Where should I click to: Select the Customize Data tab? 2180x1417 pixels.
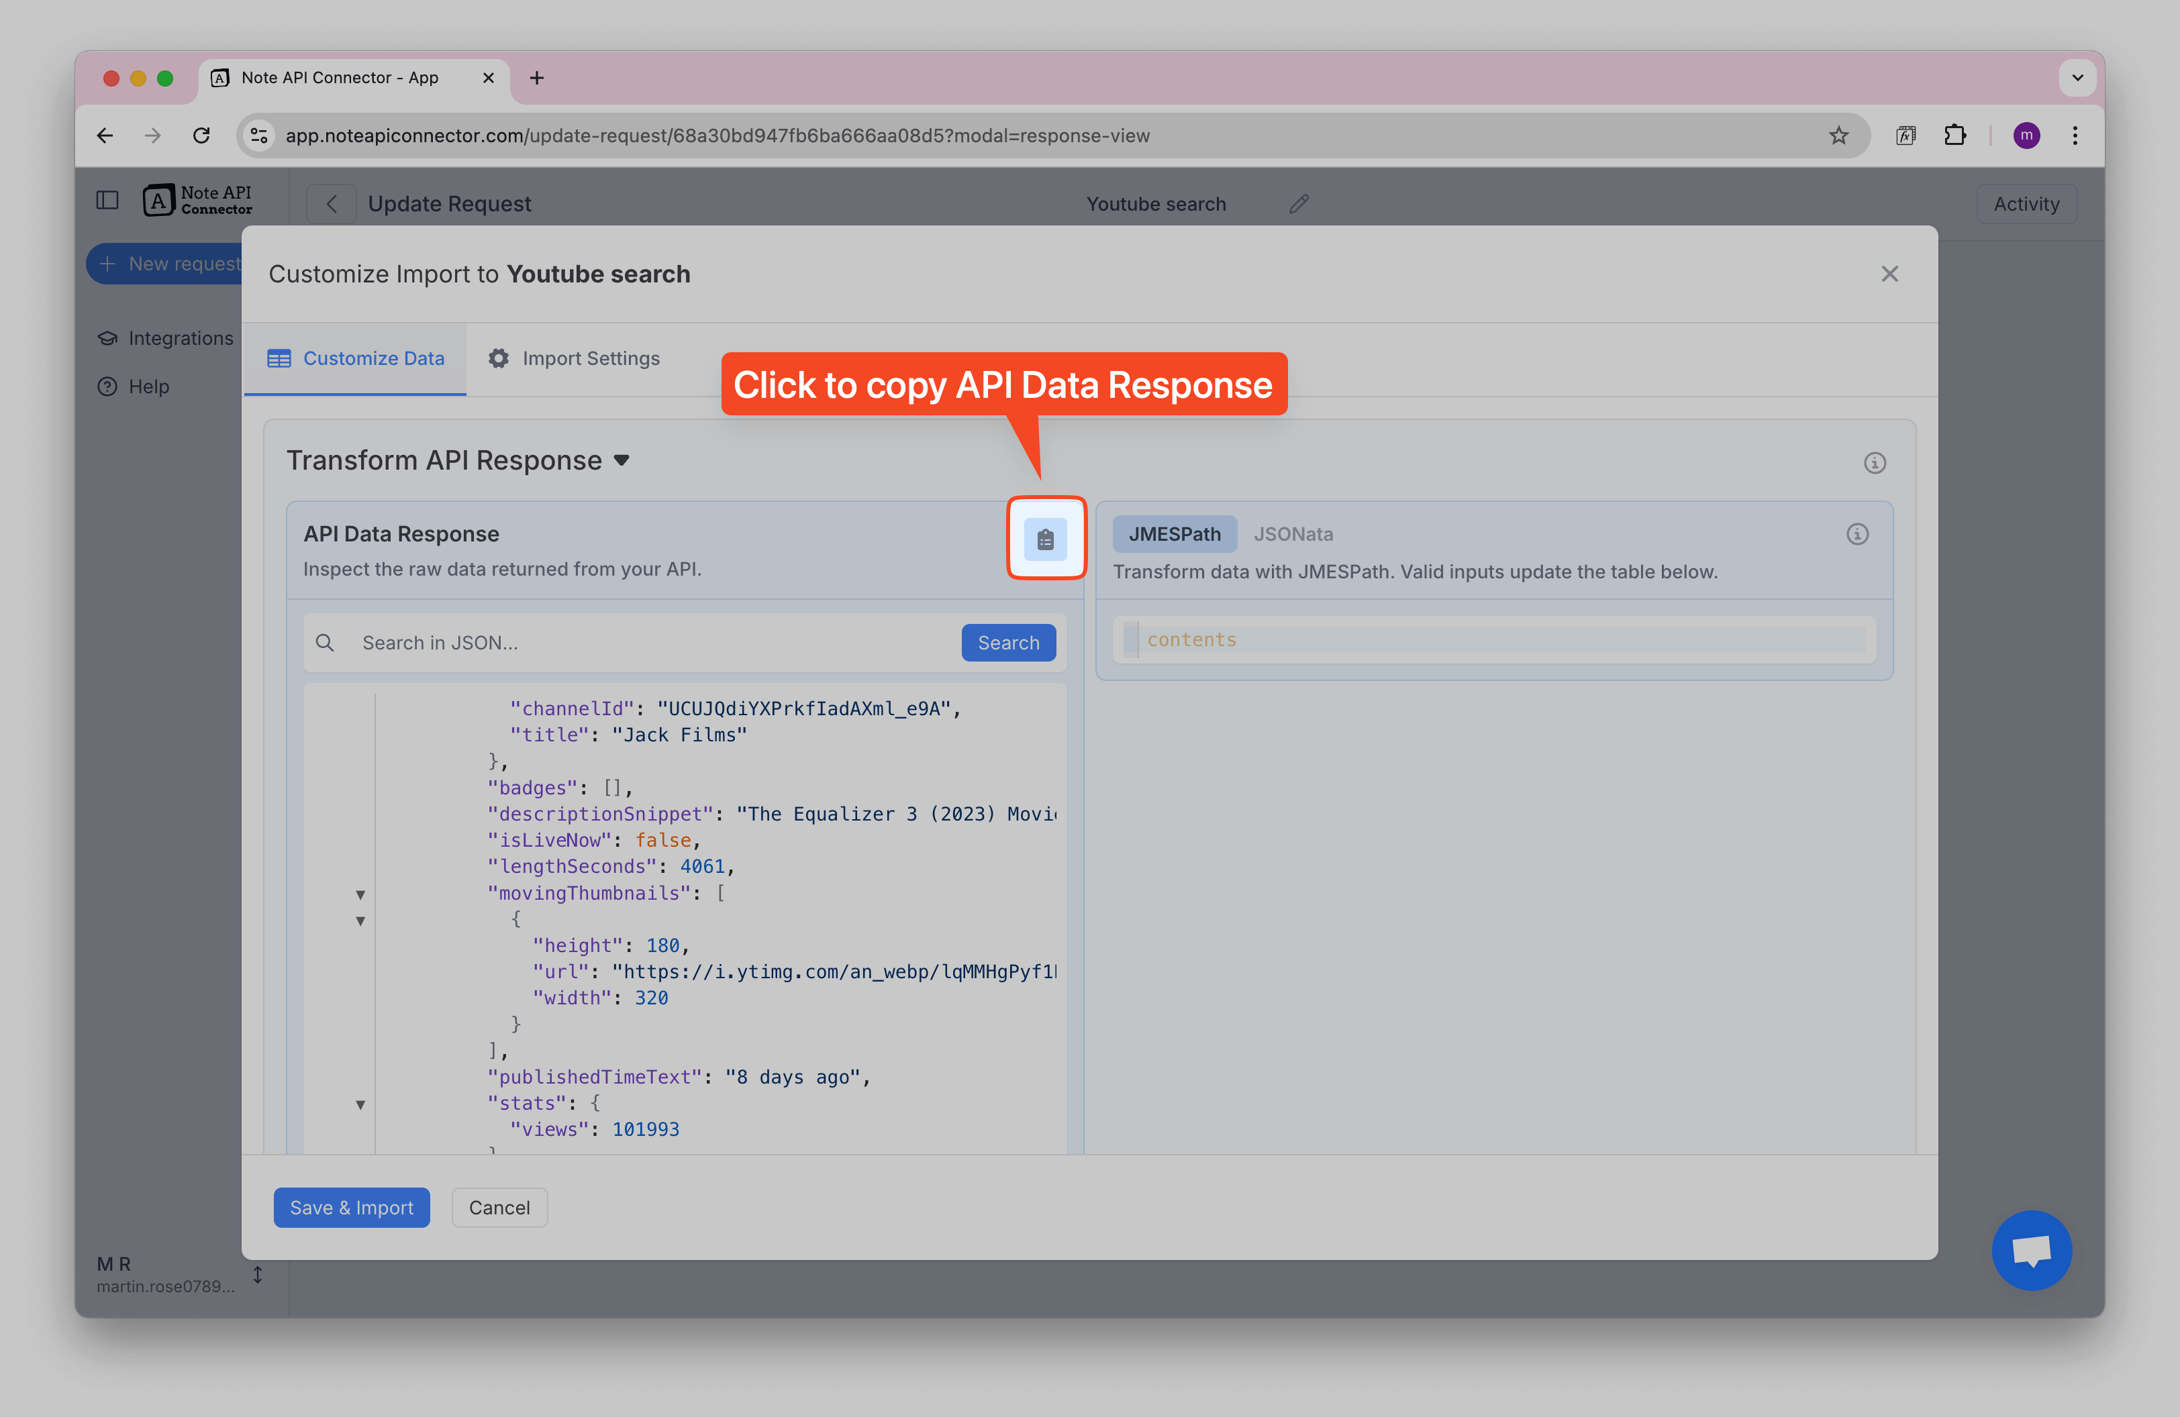pyautogui.click(x=356, y=358)
